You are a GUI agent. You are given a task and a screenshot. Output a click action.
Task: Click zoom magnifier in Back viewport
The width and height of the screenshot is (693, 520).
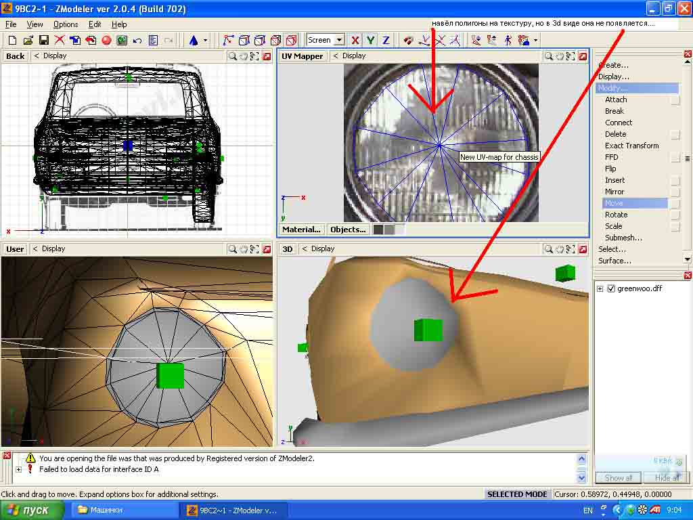tap(232, 56)
